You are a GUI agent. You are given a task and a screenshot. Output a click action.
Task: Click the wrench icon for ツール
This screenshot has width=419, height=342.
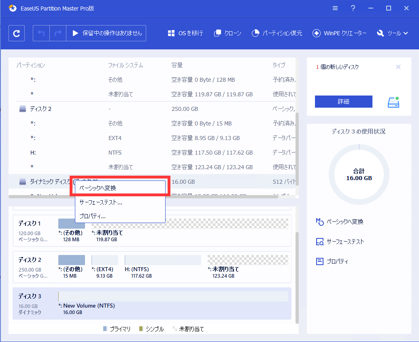click(x=380, y=33)
